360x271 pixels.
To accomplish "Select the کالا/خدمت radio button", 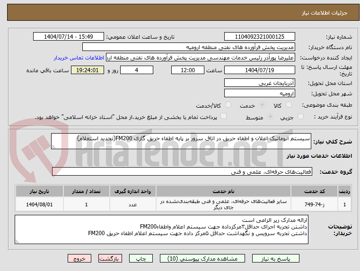I will coord(228,105).
